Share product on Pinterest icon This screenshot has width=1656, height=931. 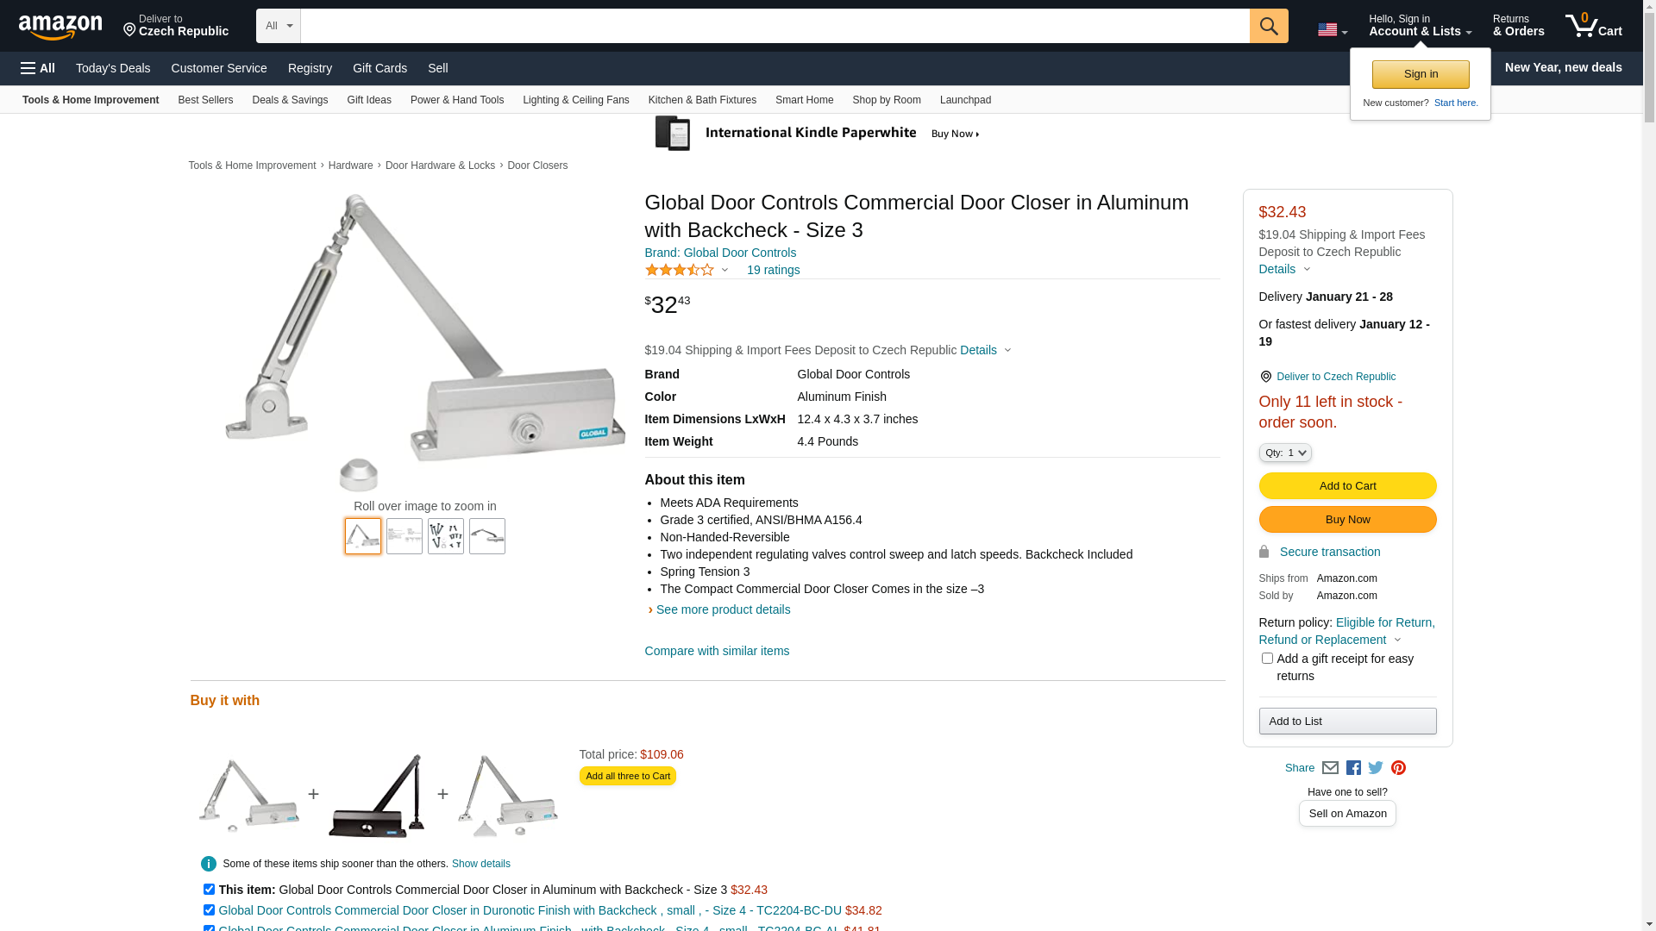[1398, 768]
